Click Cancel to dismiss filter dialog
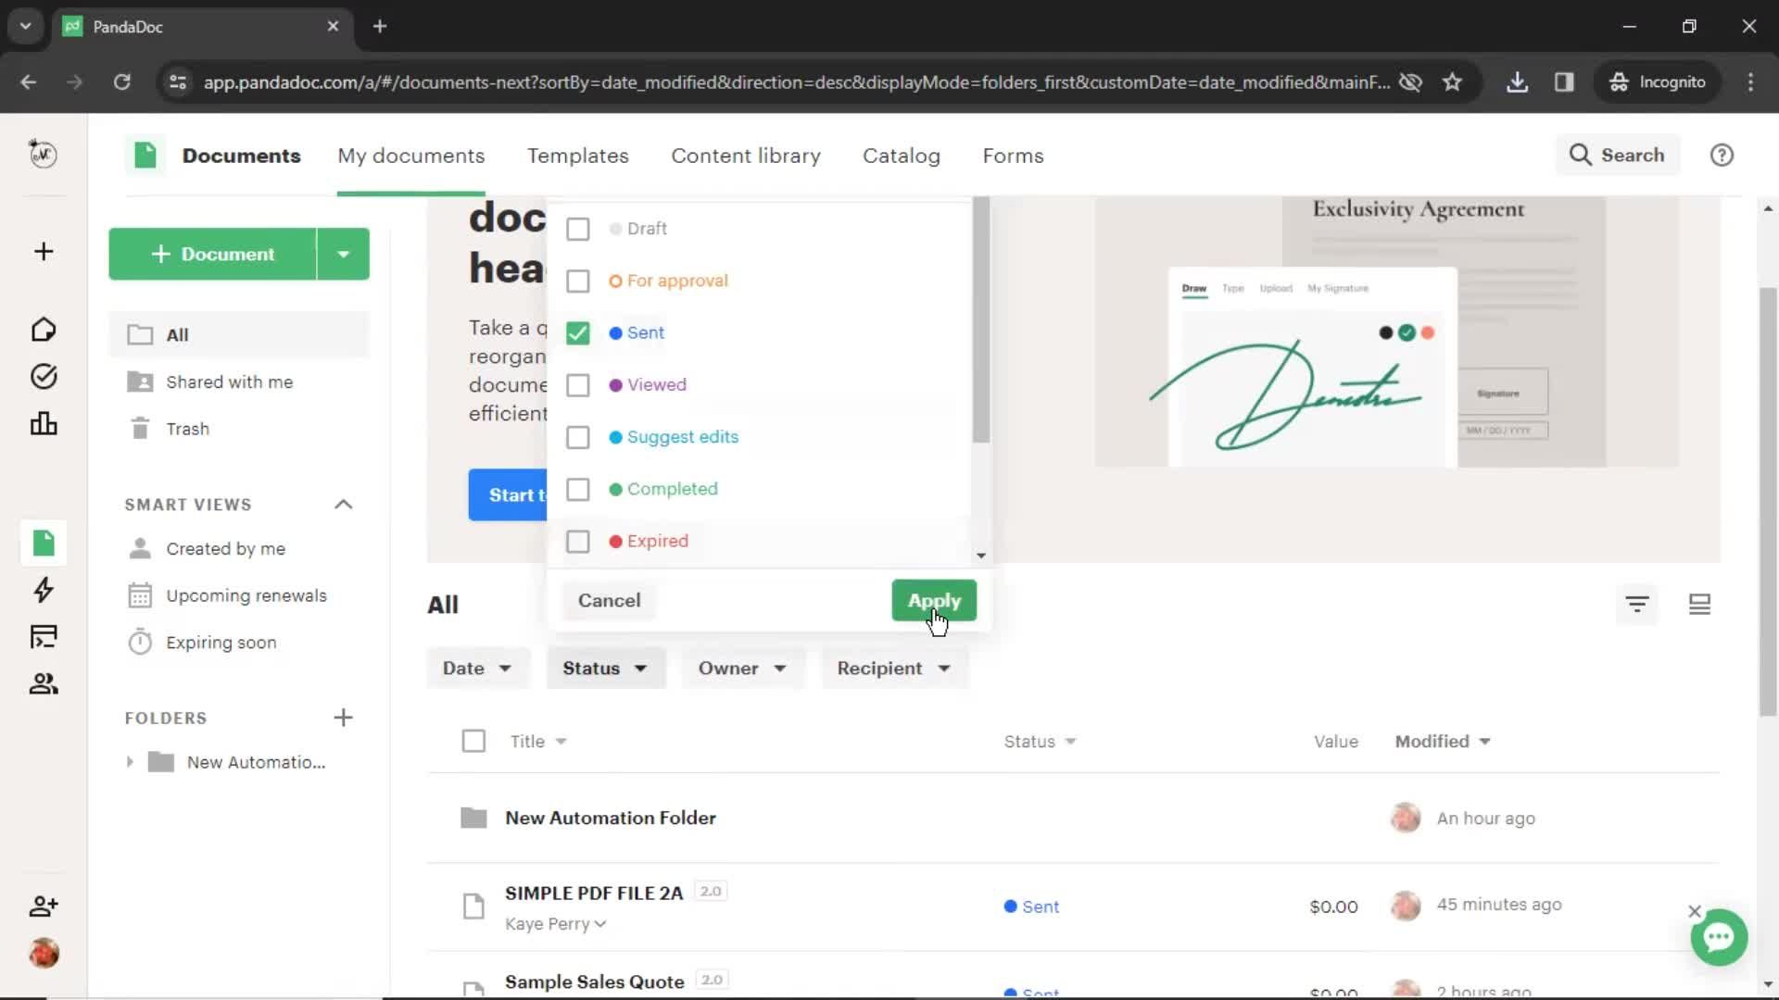The image size is (1779, 1000). point(609,599)
